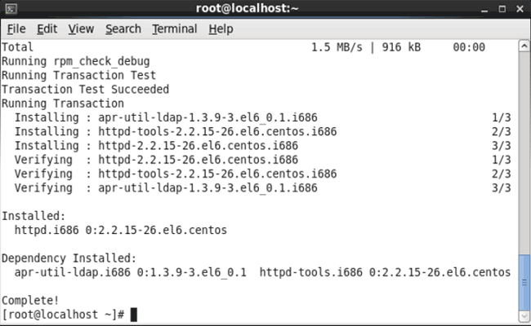Open the Search menu
The width and height of the screenshot is (531, 326).
[123, 29]
